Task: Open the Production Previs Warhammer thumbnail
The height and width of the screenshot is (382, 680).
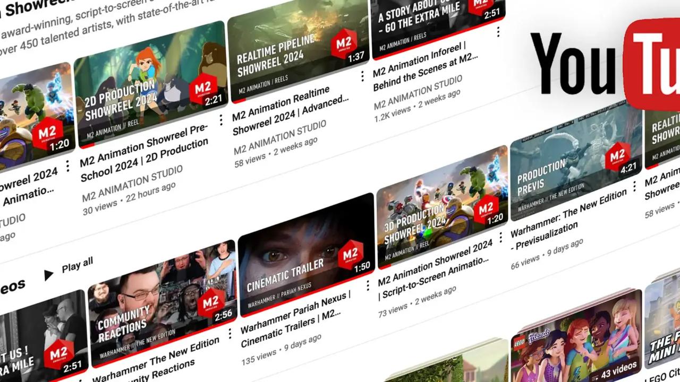Action: (x=575, y=162)
